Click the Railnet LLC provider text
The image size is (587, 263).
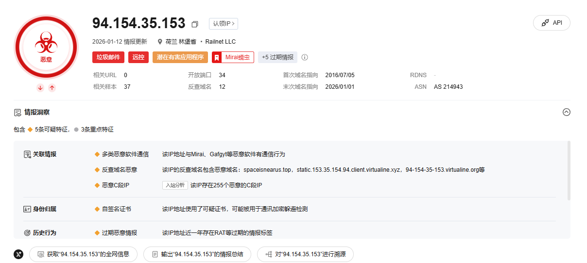tap(221, 42)
